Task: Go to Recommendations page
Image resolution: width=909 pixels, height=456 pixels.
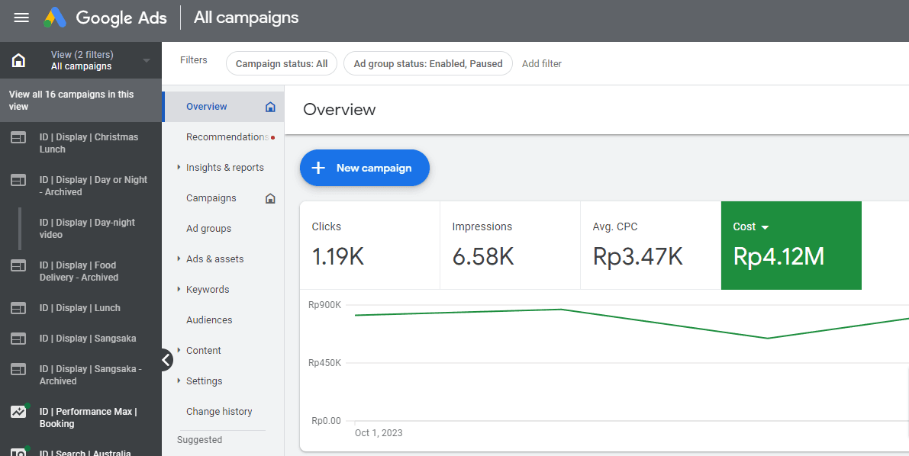Action: click(227, 137)
